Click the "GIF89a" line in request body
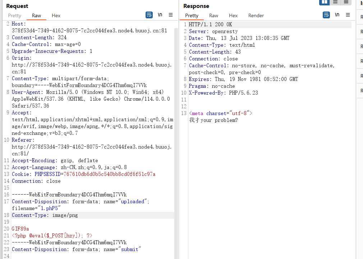The width and height of the screenshot is (363, 259). click(x=20, y=229)
